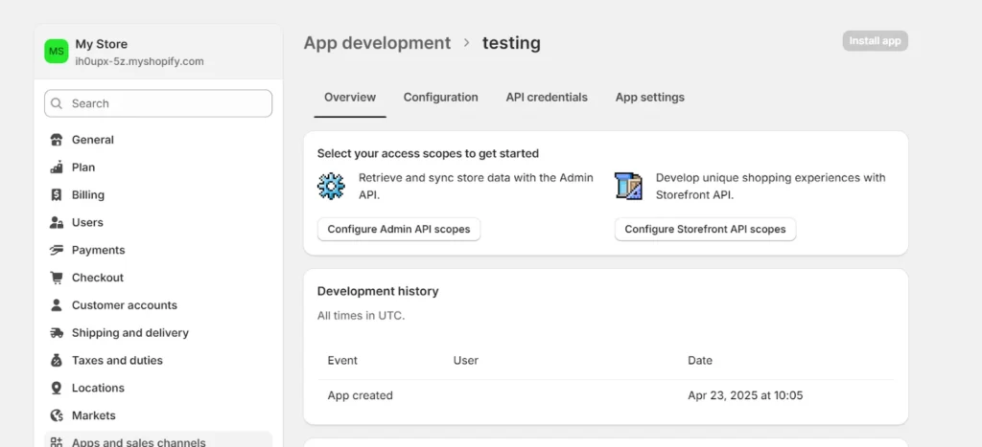This screenshot has width=982, height=447.
Task: Click the Locations pin icon
Action: click(56, 389)
